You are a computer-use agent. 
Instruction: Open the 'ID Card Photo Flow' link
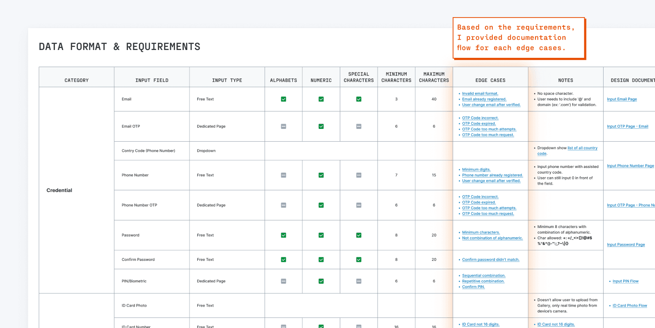tap(630, 306)
